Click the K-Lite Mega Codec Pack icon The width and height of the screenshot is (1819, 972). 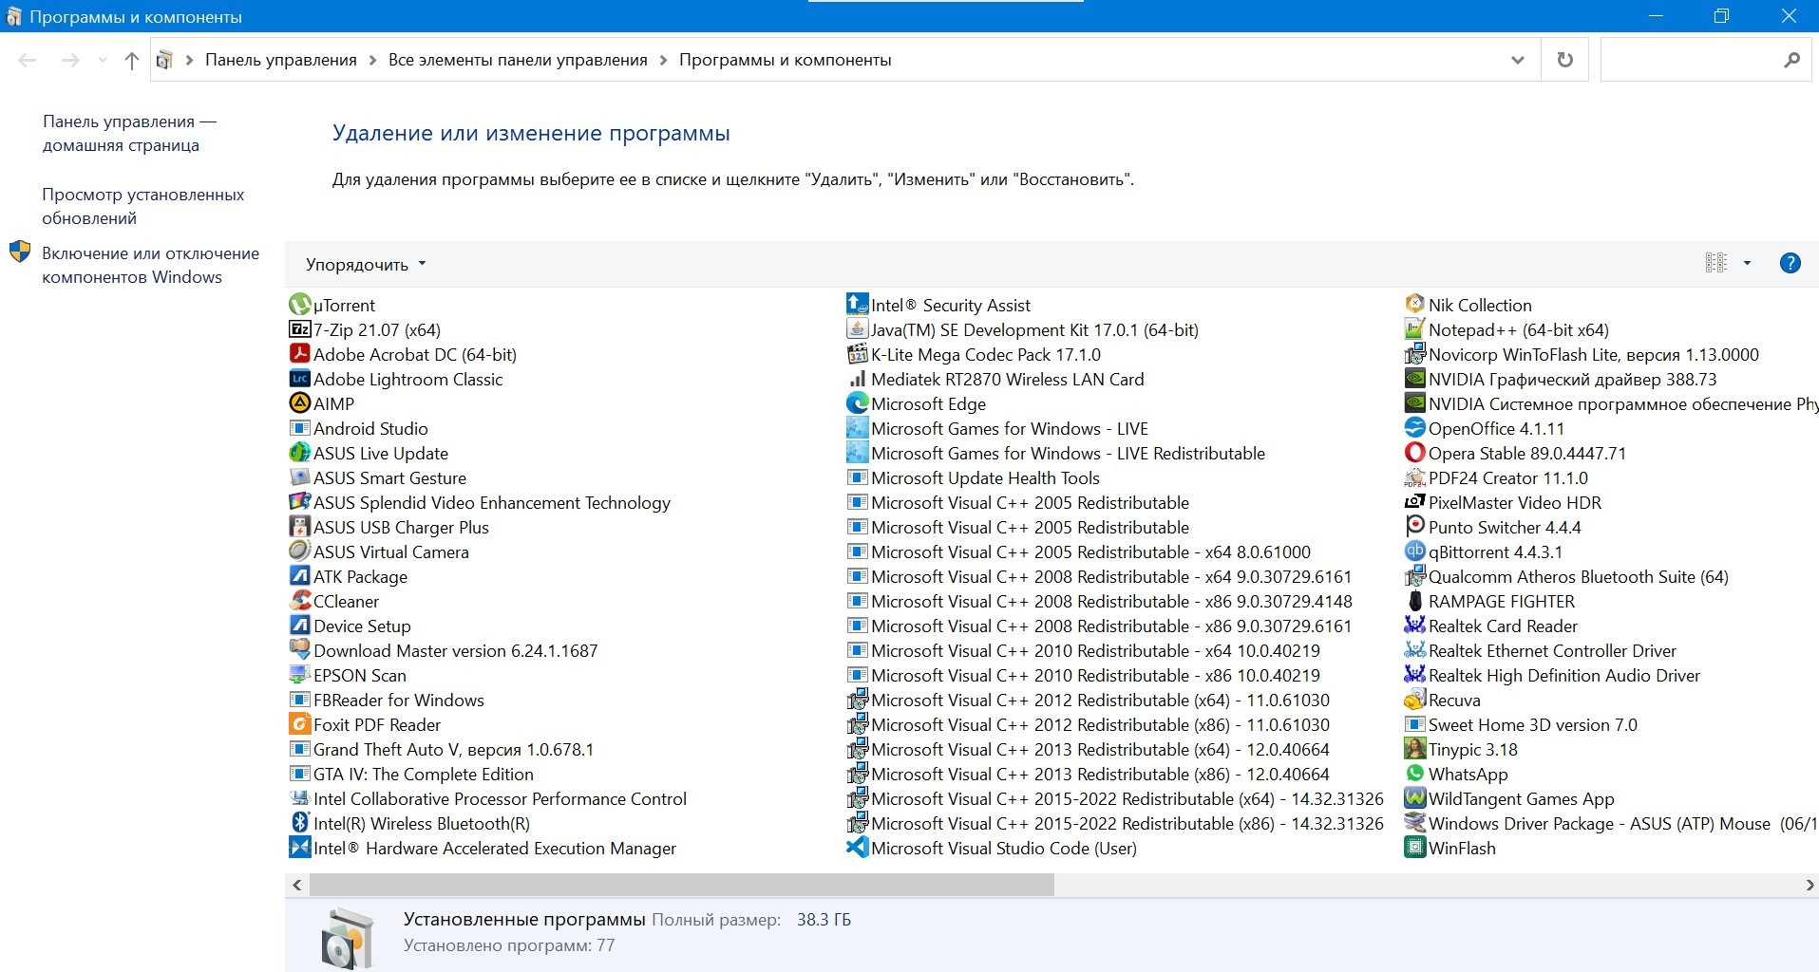857,354
